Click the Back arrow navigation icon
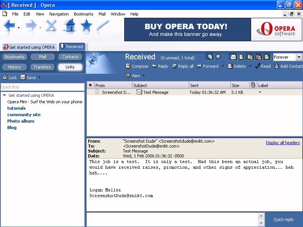 [9, 26]
